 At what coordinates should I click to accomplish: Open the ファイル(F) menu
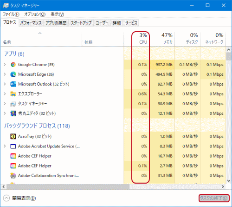tap(11, 14)
